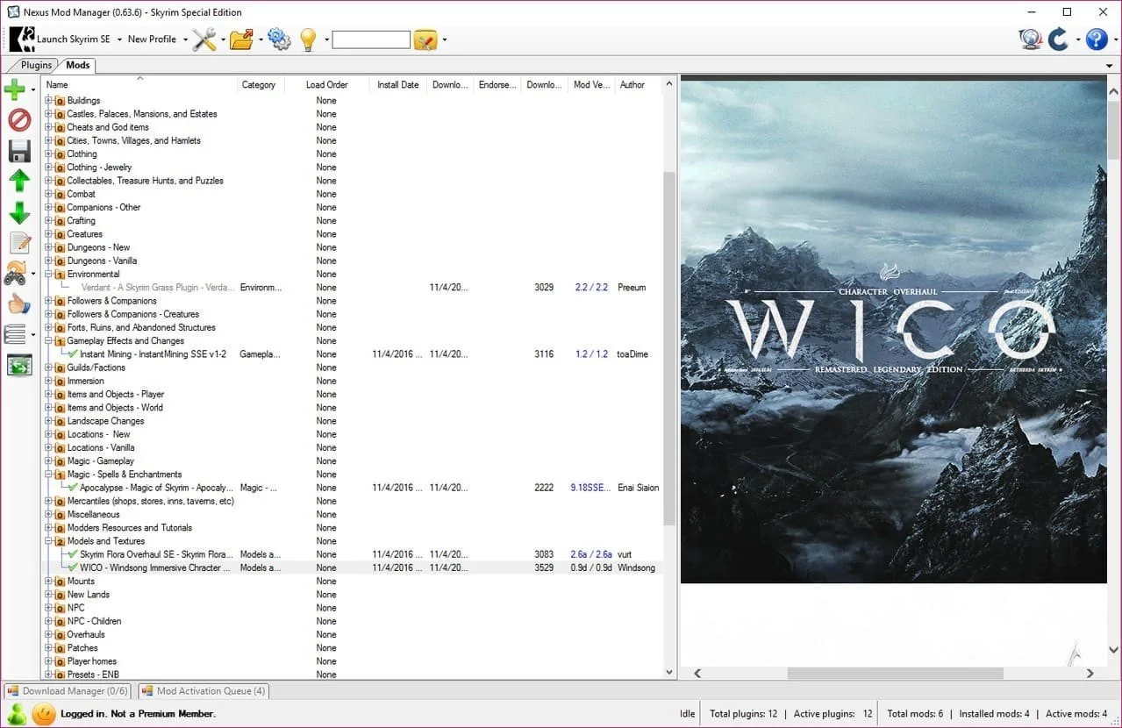Open the Mod Activation Queue tab
This screenshot has height=728, width=1122.
pos(204,691)
